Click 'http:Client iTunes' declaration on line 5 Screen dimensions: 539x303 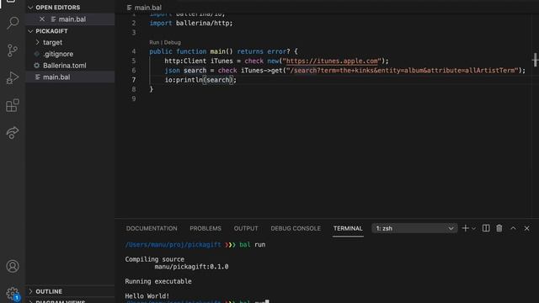pyautogui.click(x=199, y=61)
